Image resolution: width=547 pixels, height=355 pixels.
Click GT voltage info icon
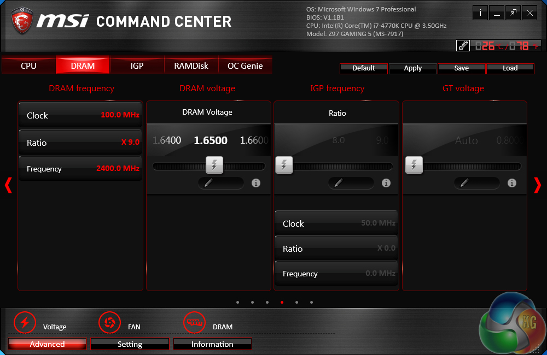point(512,183)
